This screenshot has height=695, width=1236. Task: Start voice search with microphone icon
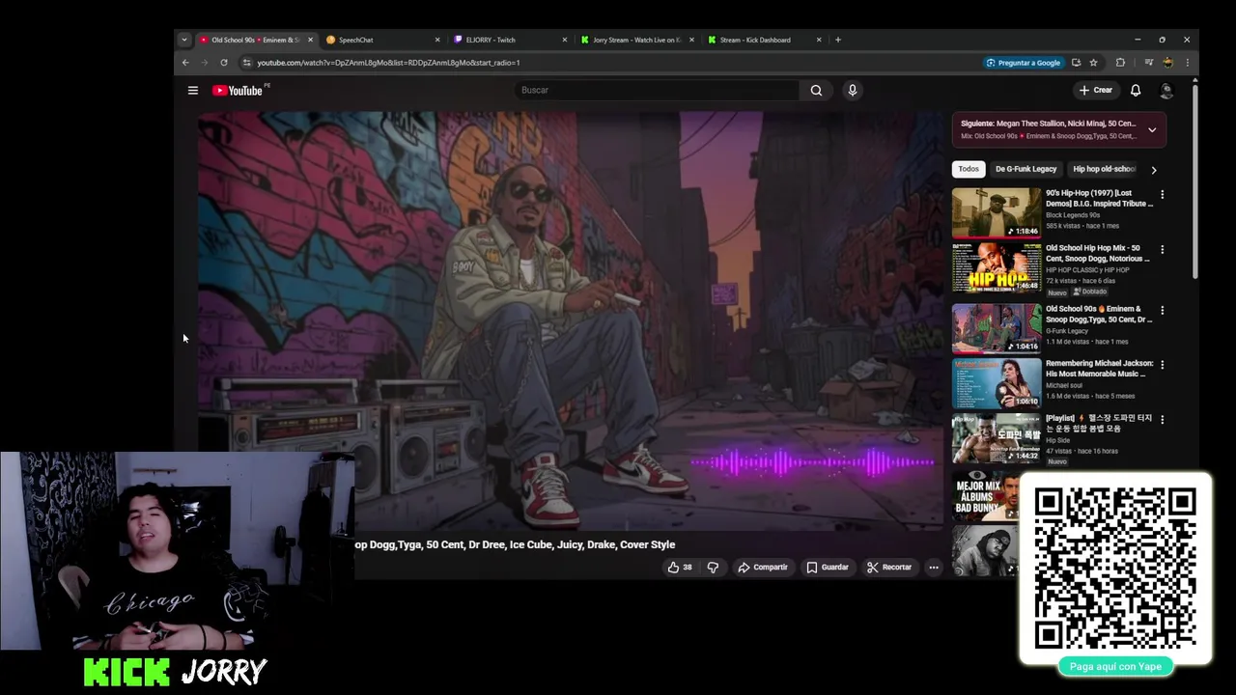(x=852, y=90)
